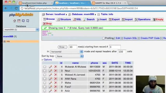Image resolution: width=166 pixels, height=93 pixels.
Task: Edit the Aziz row with pencil icon
Action: click(50, 91)
